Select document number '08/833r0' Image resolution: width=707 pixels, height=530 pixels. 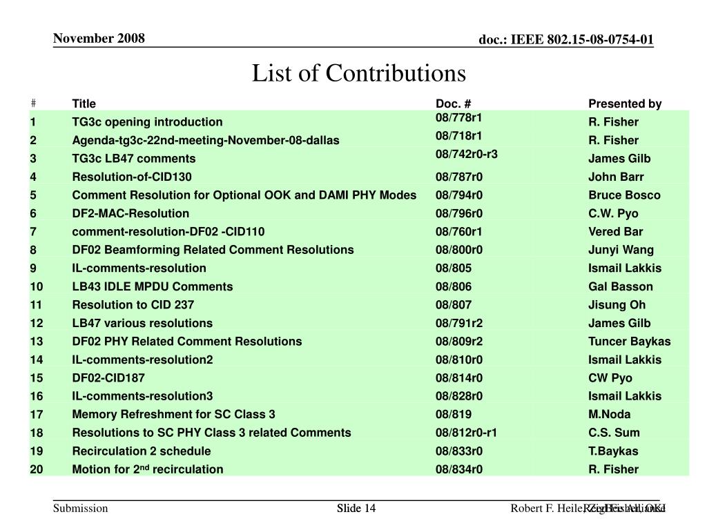pyautogui.click(x=459, y=451)
